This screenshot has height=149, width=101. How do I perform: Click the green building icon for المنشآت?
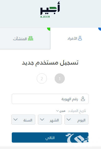(30, 38)
